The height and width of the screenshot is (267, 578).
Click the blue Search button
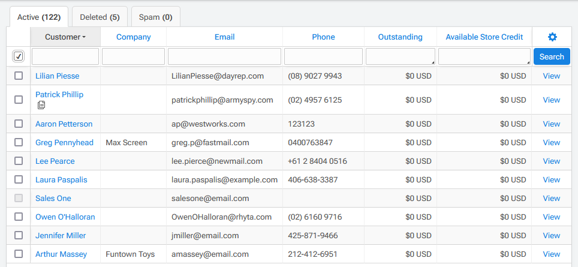click(x=552, y=56)
